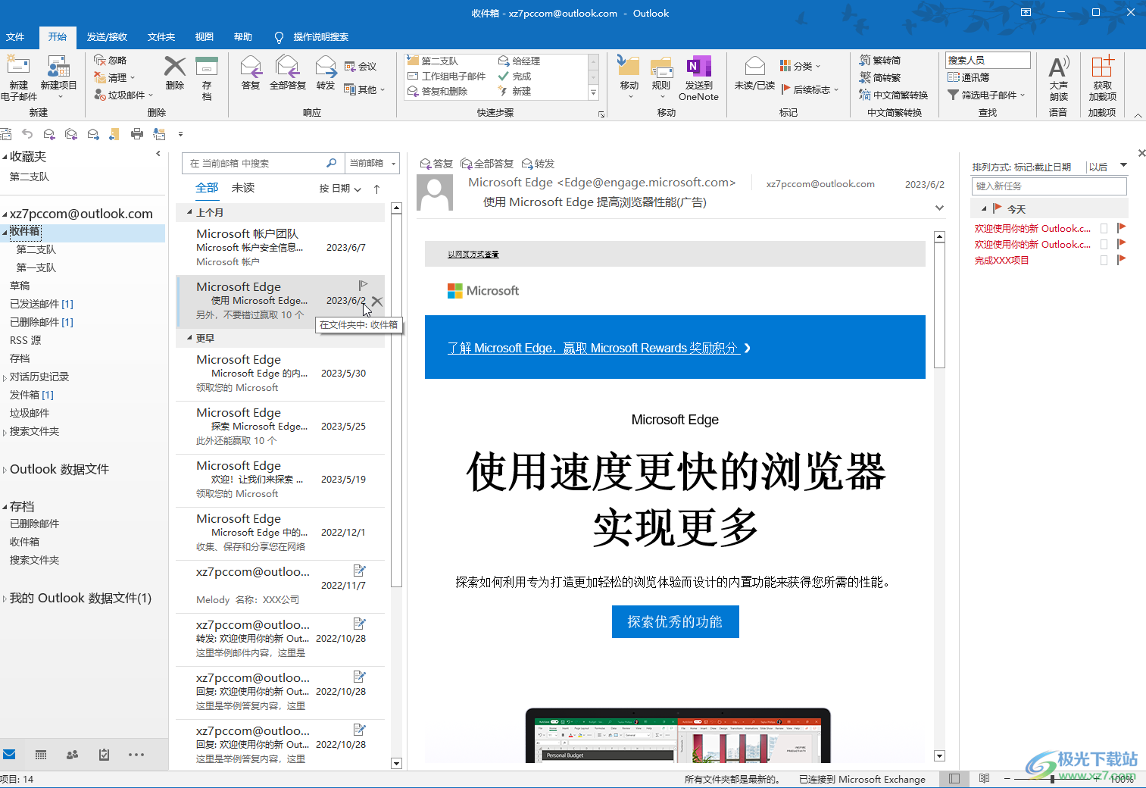Image resolution: width=1146 pixels, height=788 pixels.
Task: Delete the Microsoft Edge 2023/6/2 message via X
Action: pos(377,302)
